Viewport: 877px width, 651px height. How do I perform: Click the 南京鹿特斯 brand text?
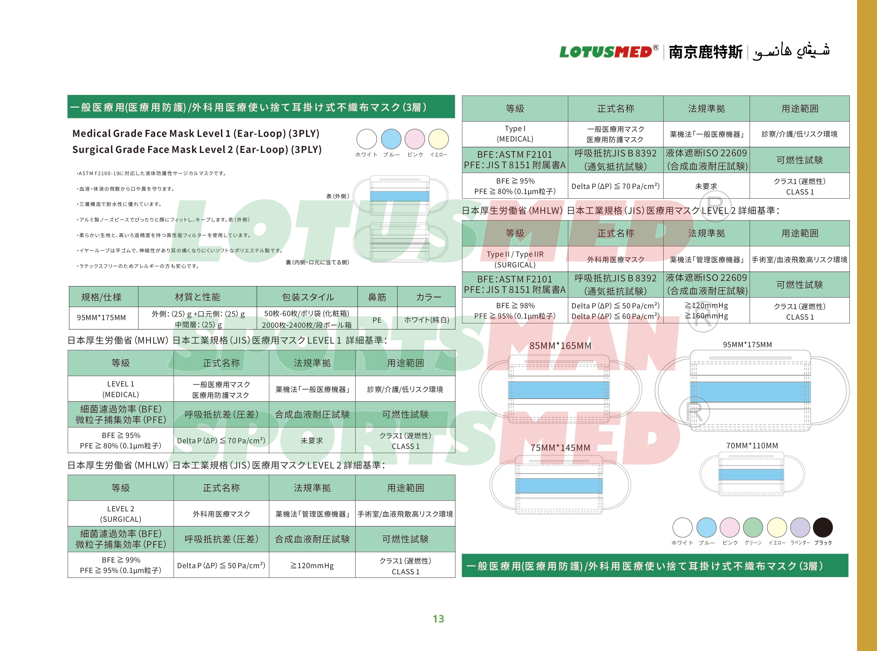706,52
